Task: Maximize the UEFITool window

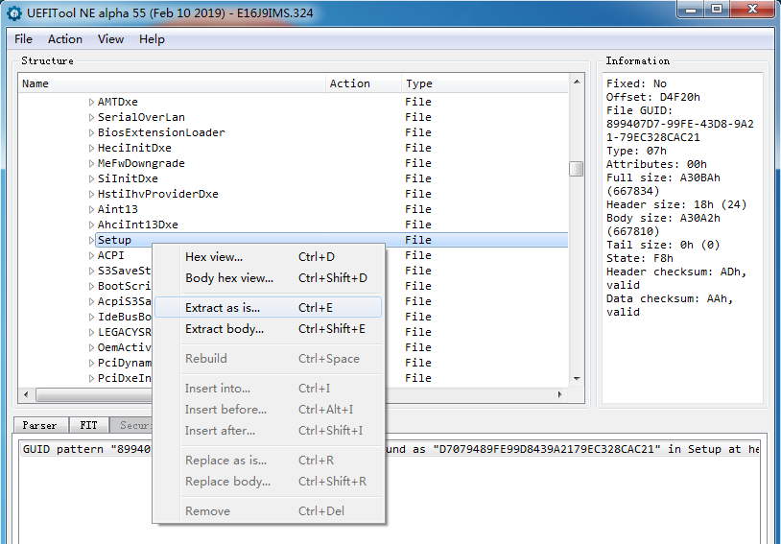Action: coord(717,9)
